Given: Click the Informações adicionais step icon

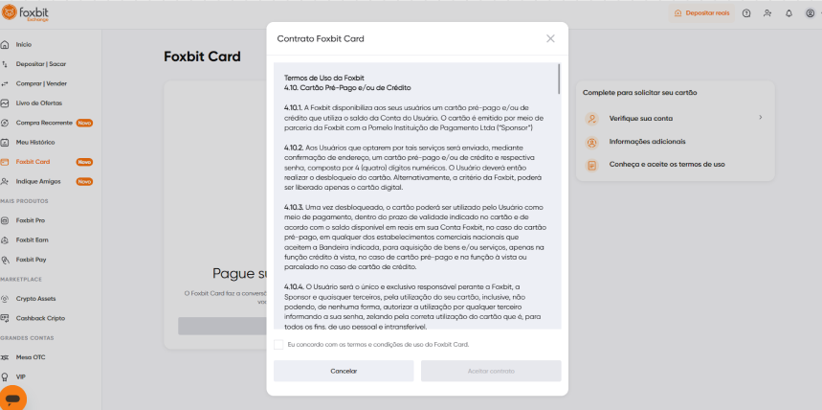Looking at the screenshot, I should (592, 142).
